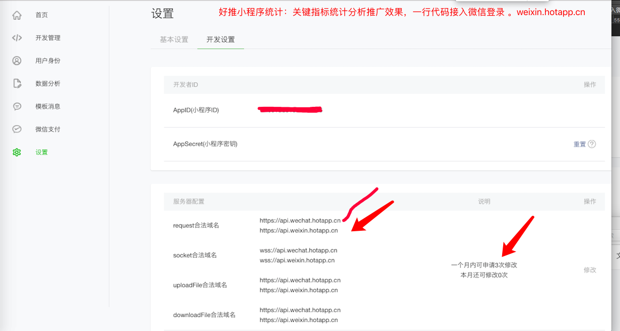
Task: Select 开发管理 in the sidebar
Action: pyautogui.click(x=48, y=37)
